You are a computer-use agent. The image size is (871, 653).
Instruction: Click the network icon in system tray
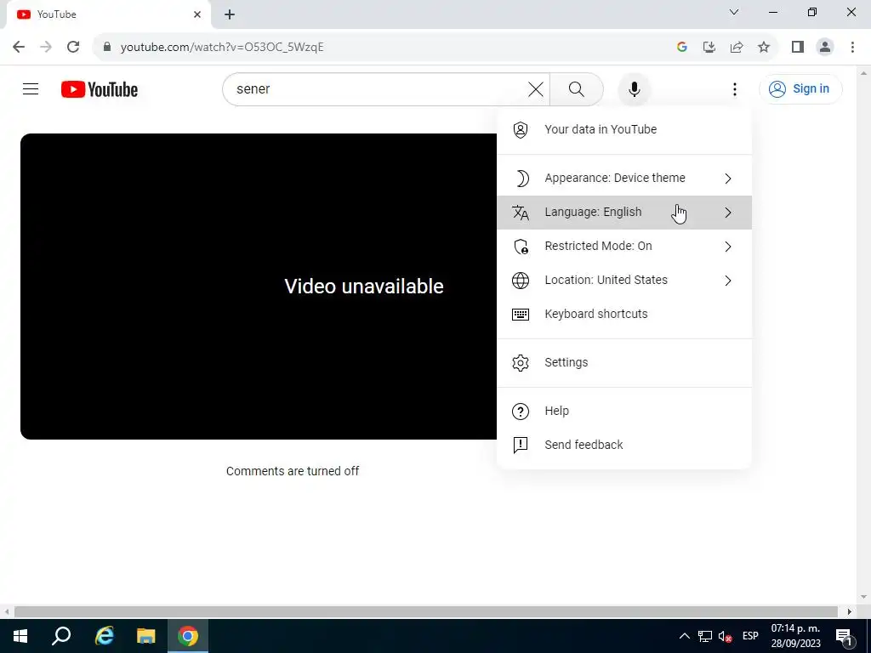click(x=705, y=636)
